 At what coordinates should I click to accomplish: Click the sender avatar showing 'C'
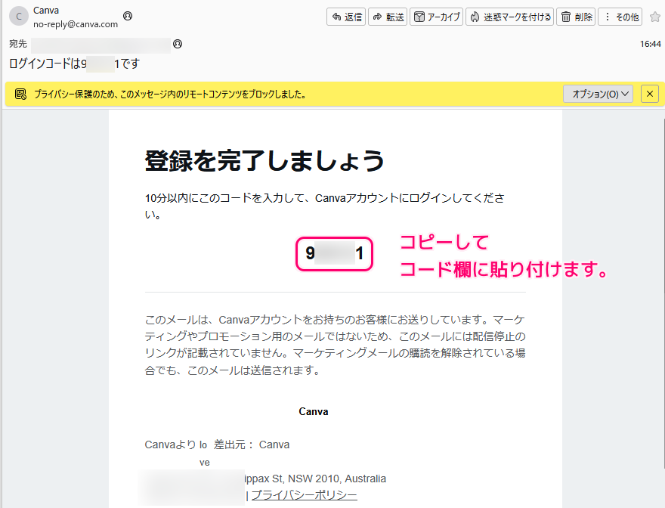17,16
